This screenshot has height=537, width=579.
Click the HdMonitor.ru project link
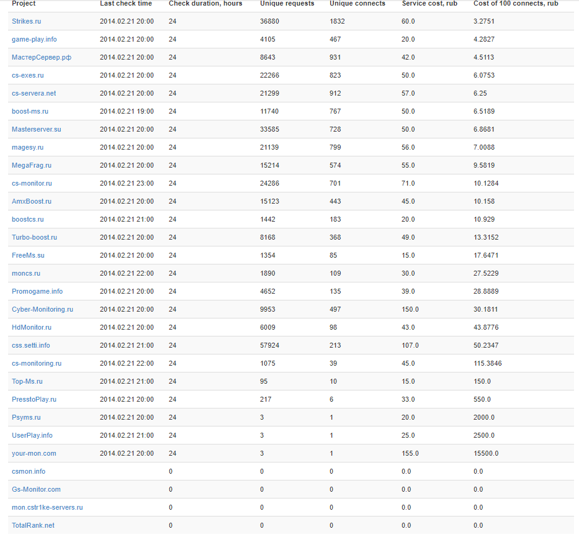click(32, 328)
